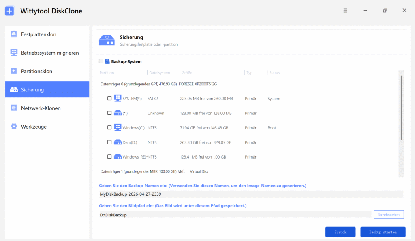Click the Typ column header

point(250,73)
